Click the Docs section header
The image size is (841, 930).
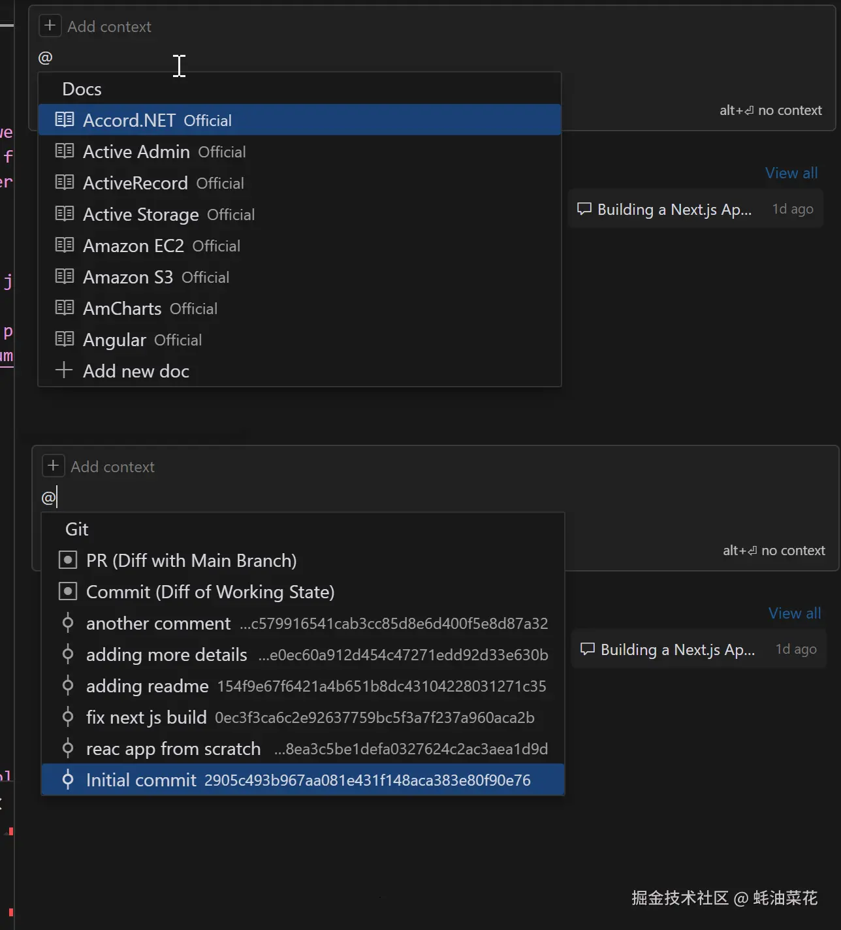coord(82,88)
